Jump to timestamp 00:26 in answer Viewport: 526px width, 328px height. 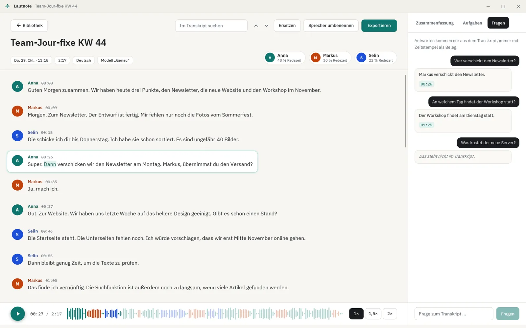(426, 84)
